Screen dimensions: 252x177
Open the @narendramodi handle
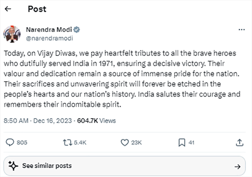tap(49, 38)
